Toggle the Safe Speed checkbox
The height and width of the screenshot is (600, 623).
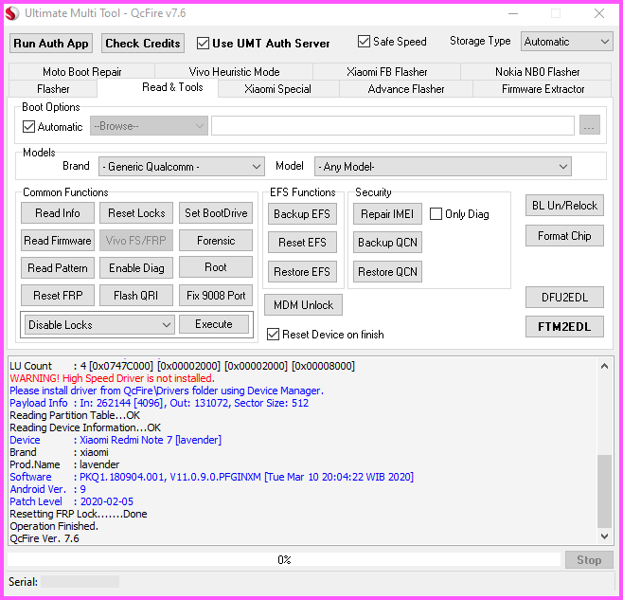coord(364,41)
